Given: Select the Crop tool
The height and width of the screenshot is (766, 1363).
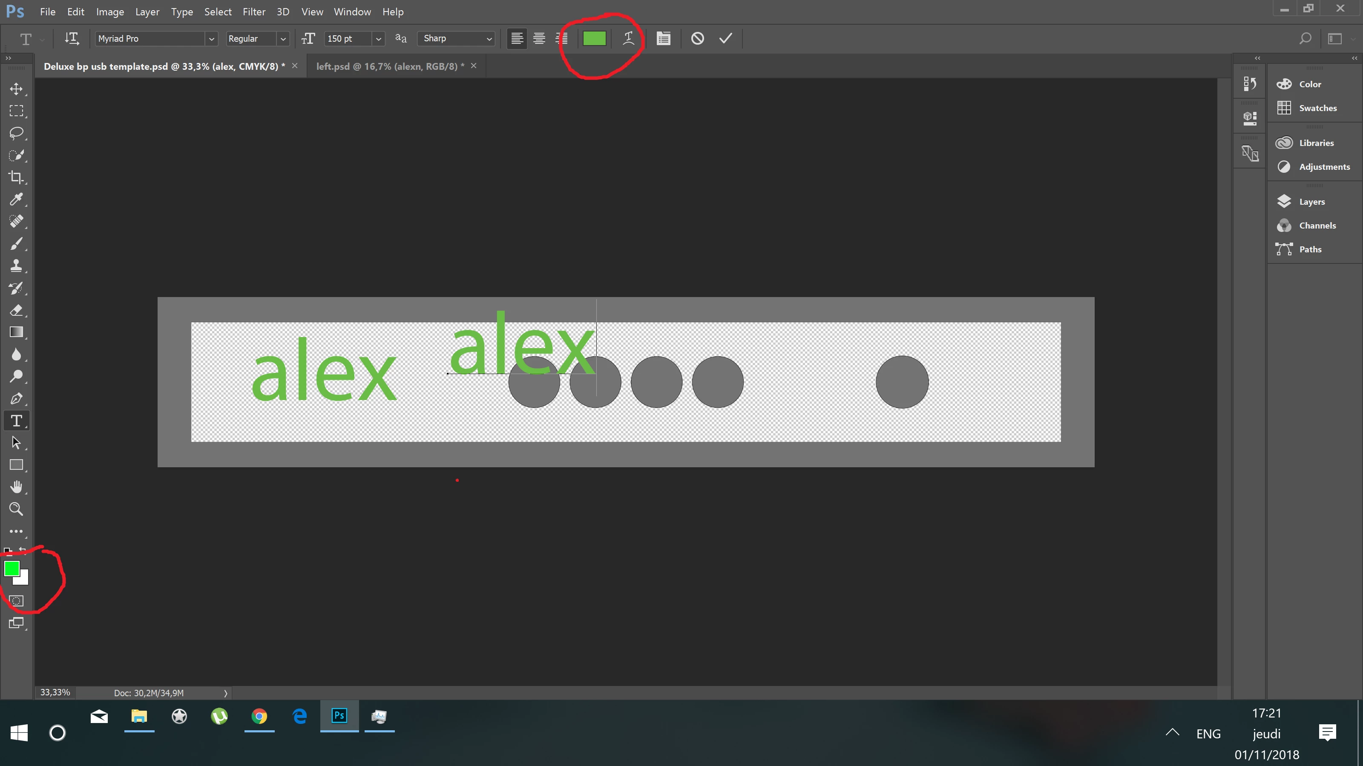Looking at the screenshot, I should [16, 177].
